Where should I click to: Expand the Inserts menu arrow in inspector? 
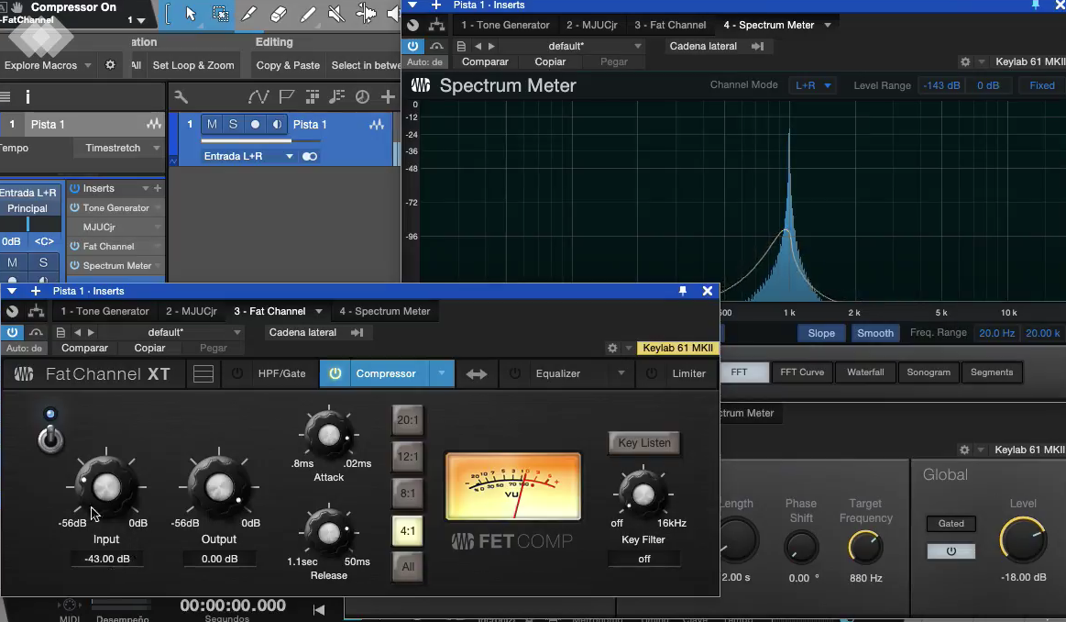(145, 188)
